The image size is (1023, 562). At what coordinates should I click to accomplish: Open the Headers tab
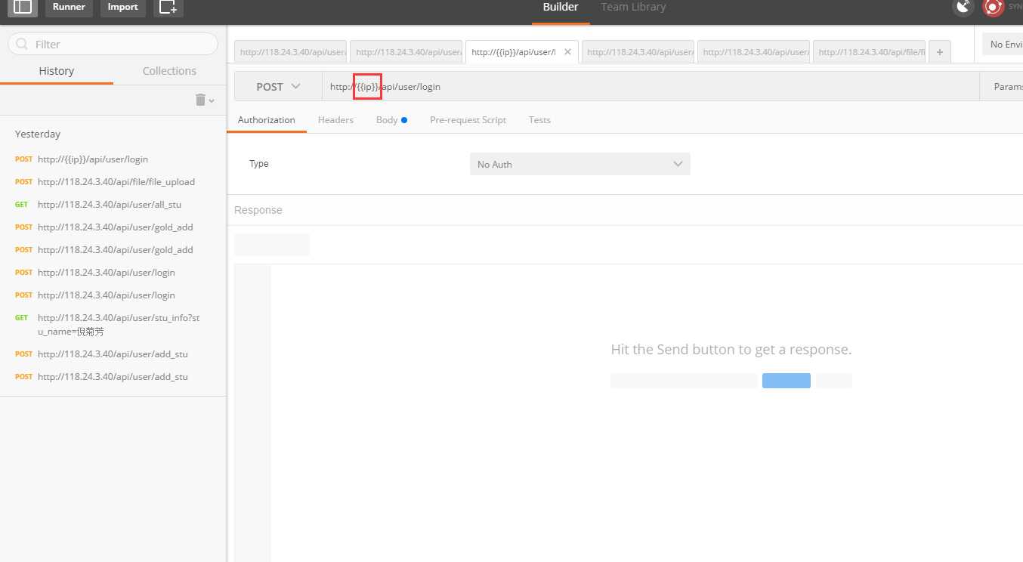pos(335,120)
